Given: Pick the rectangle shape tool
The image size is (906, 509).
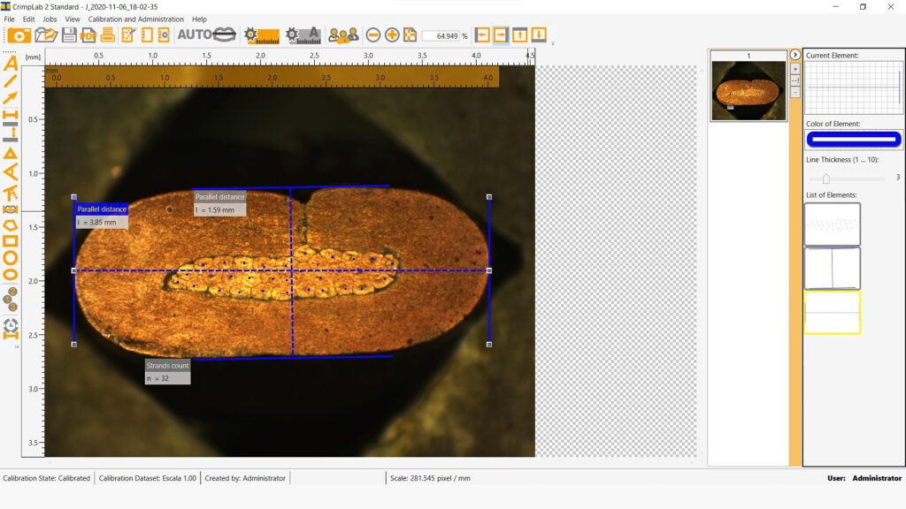Looking at the screenshot, I should click(x=11, y=240).
